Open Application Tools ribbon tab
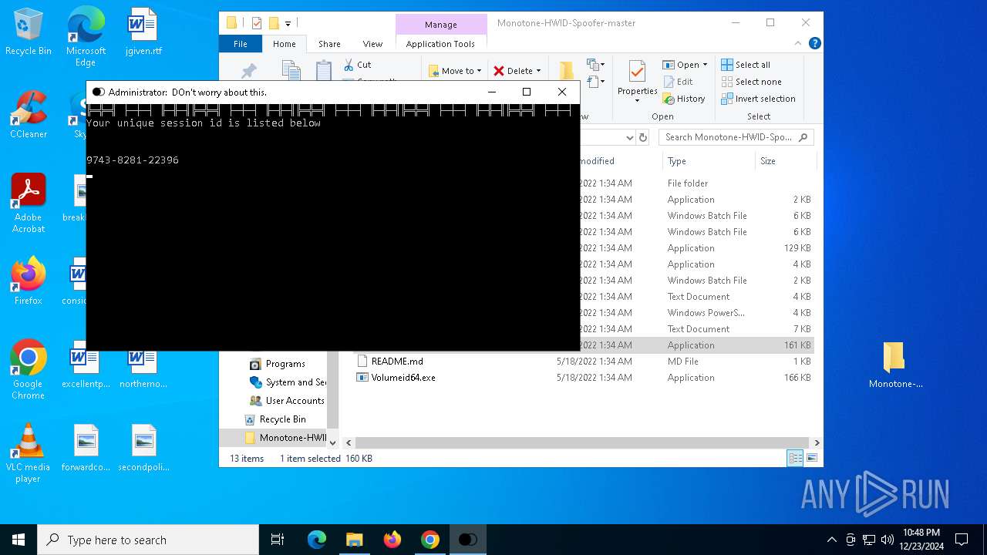 click(x=440, y=44)
